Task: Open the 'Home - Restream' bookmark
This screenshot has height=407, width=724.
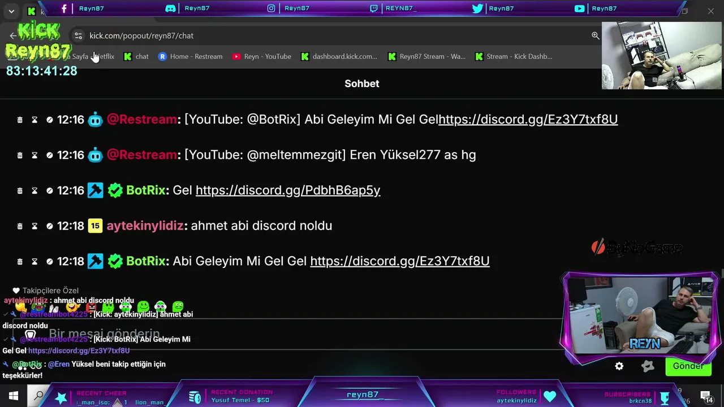Action: pyautogui.click(x=190, y=57)
